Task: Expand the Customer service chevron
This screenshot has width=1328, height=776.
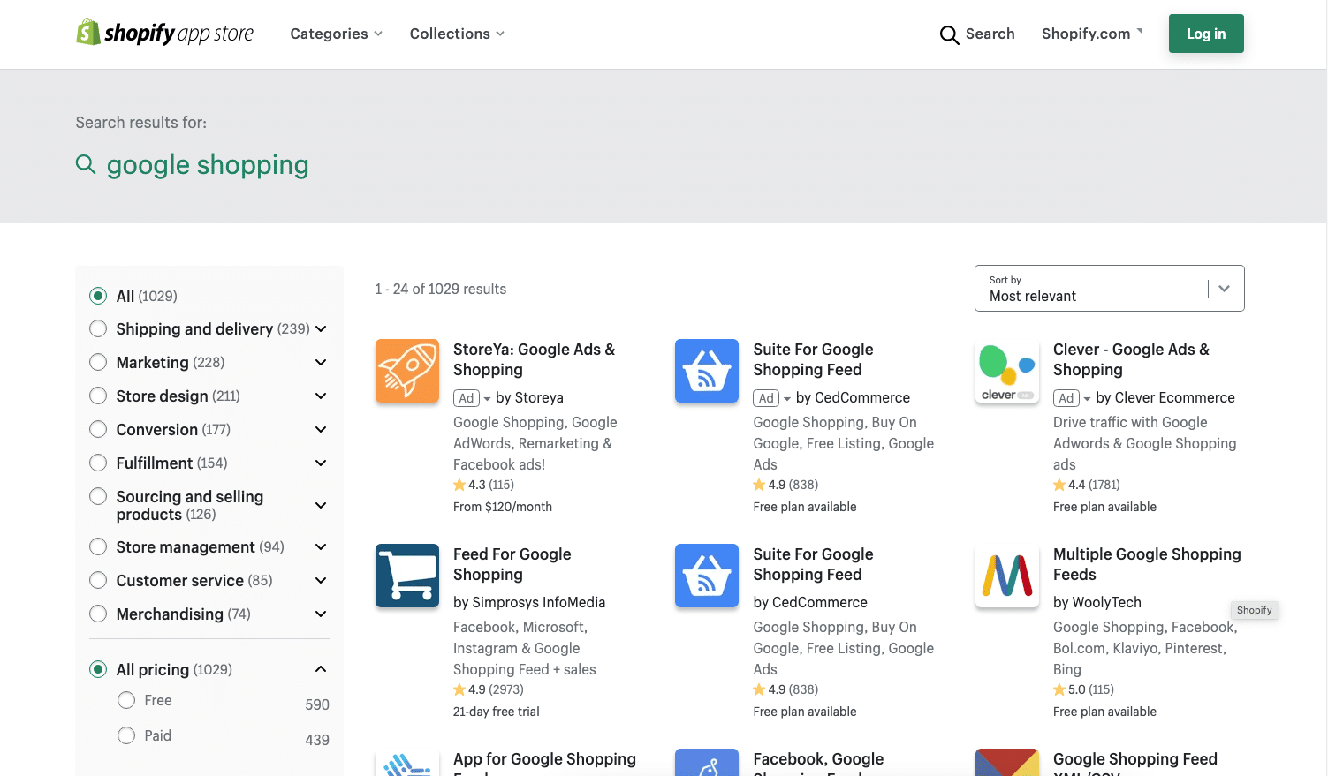Action: (x=321, y=580)
